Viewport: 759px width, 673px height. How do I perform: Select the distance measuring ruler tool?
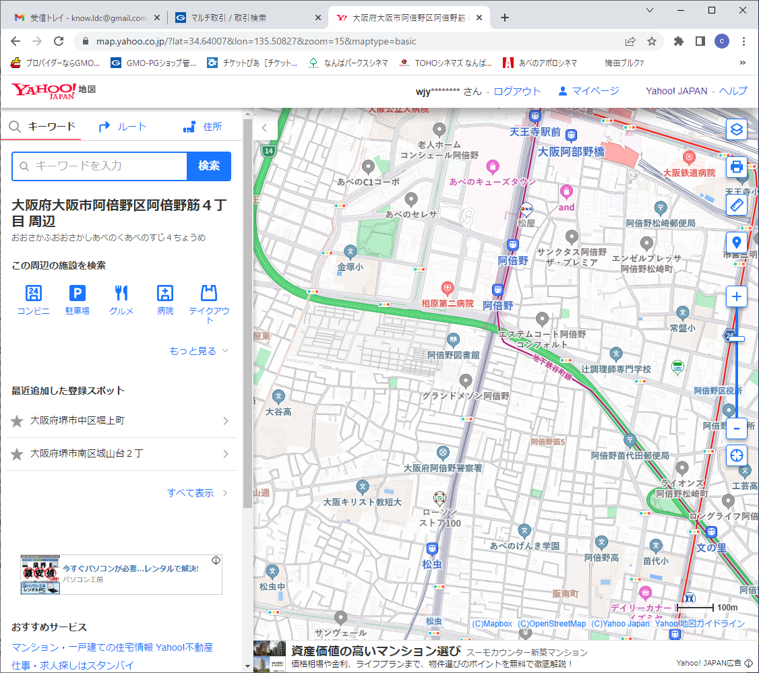pos(737,204)
